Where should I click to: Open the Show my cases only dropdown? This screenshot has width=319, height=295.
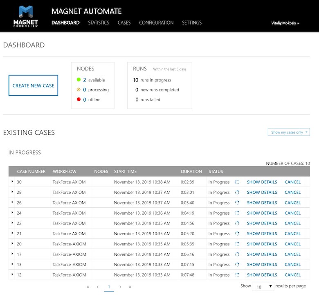(x=289, y=132)
